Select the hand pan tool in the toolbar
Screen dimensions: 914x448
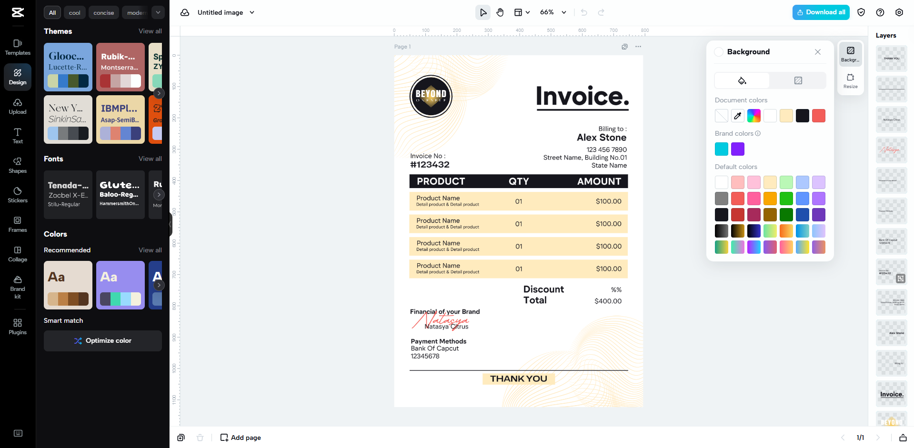tap(500, 12)
